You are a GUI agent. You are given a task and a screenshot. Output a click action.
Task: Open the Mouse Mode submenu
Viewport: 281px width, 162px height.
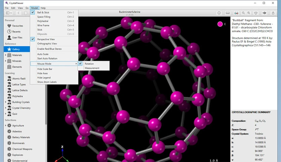click(x=54, y=64)
